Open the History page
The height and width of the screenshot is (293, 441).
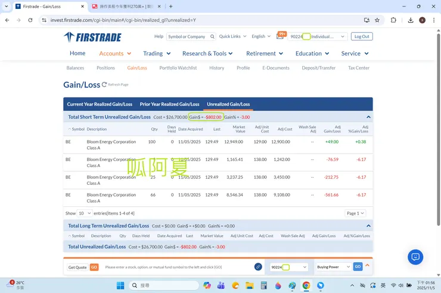tap(216, 68)
